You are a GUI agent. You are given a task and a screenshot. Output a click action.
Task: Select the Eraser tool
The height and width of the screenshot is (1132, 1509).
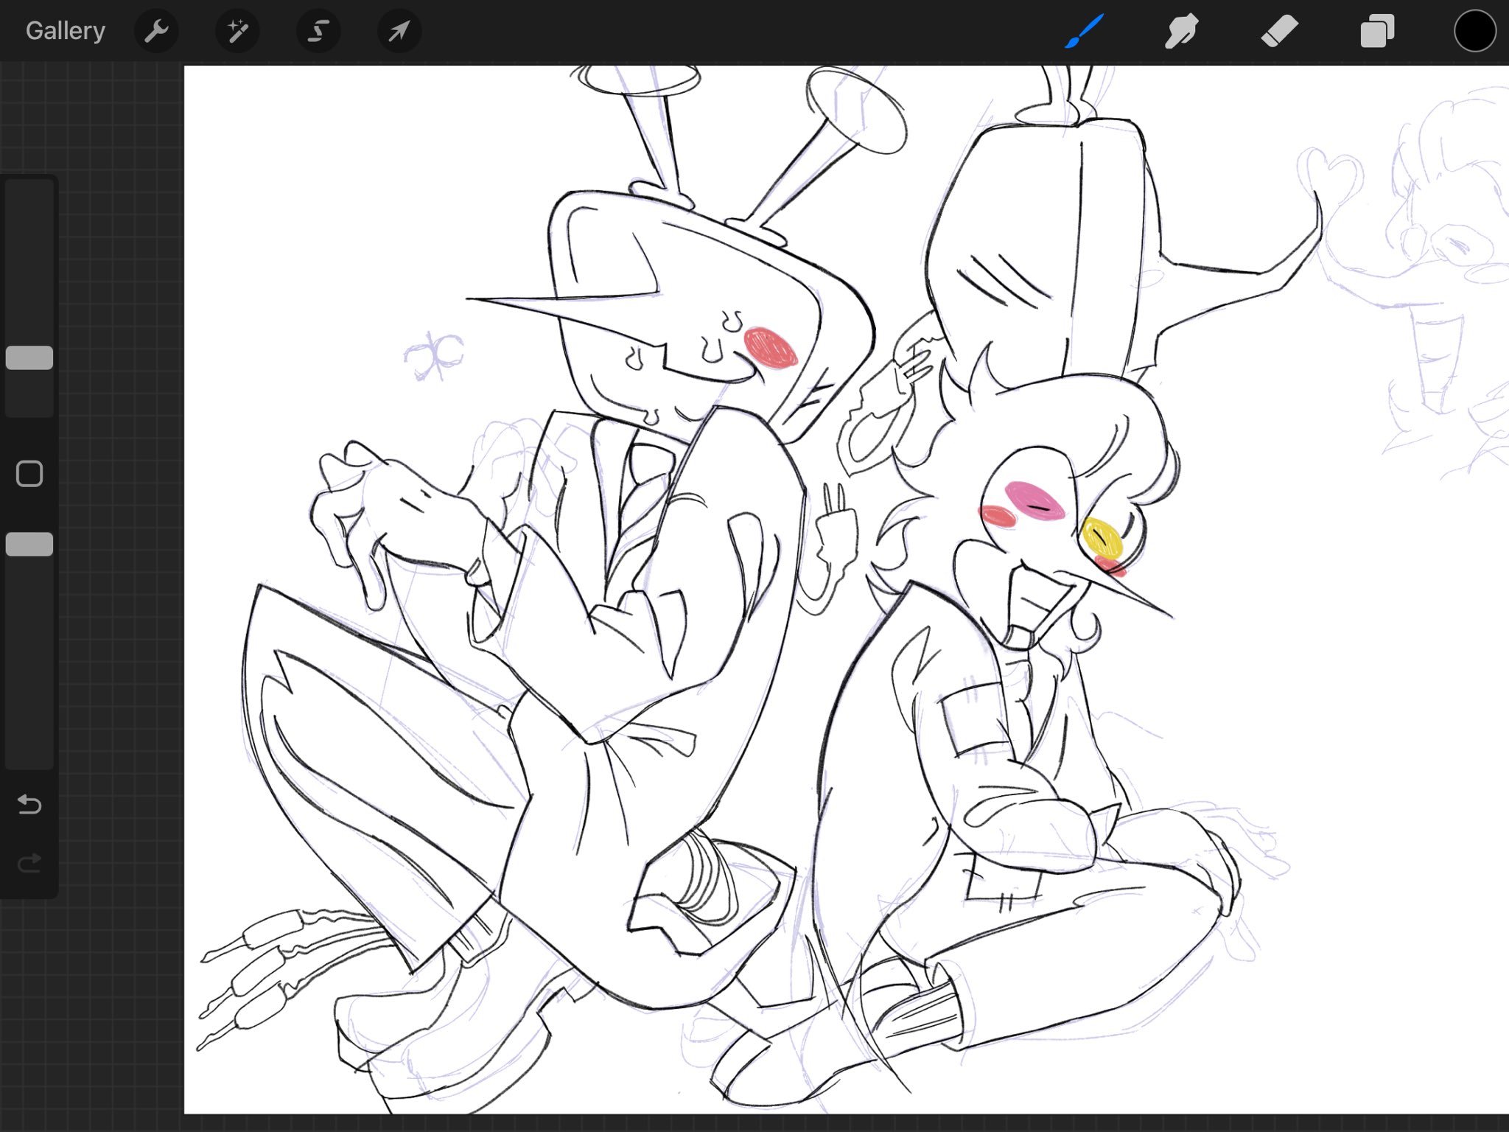click(x=1279, y=31)
